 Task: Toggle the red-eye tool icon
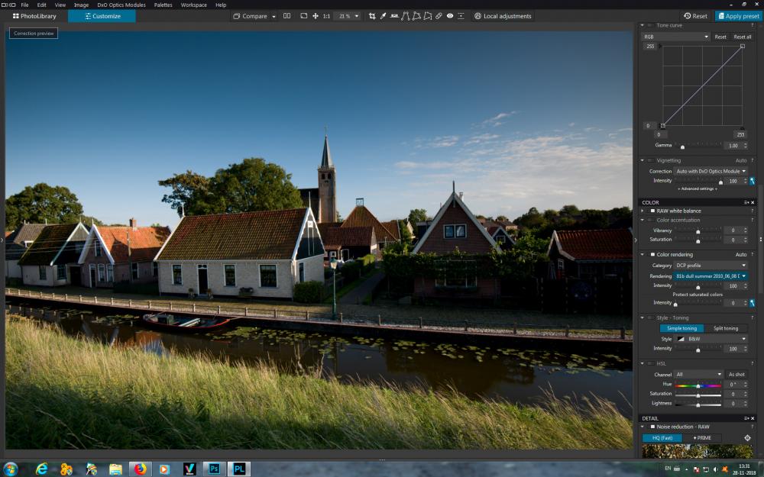pyautogui.click(x=450, y=16)
